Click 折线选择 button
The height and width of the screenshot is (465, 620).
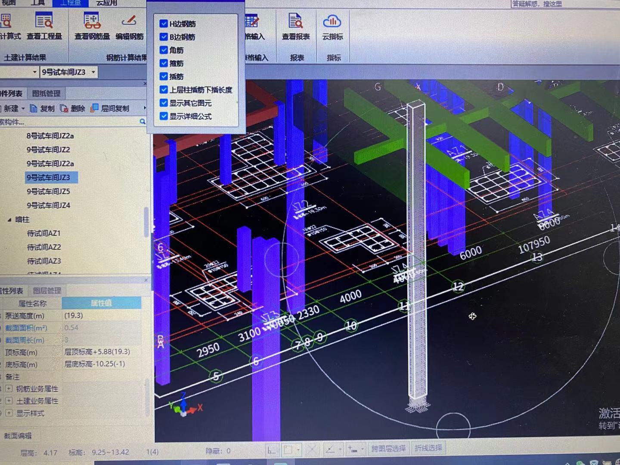click(428, 448)
